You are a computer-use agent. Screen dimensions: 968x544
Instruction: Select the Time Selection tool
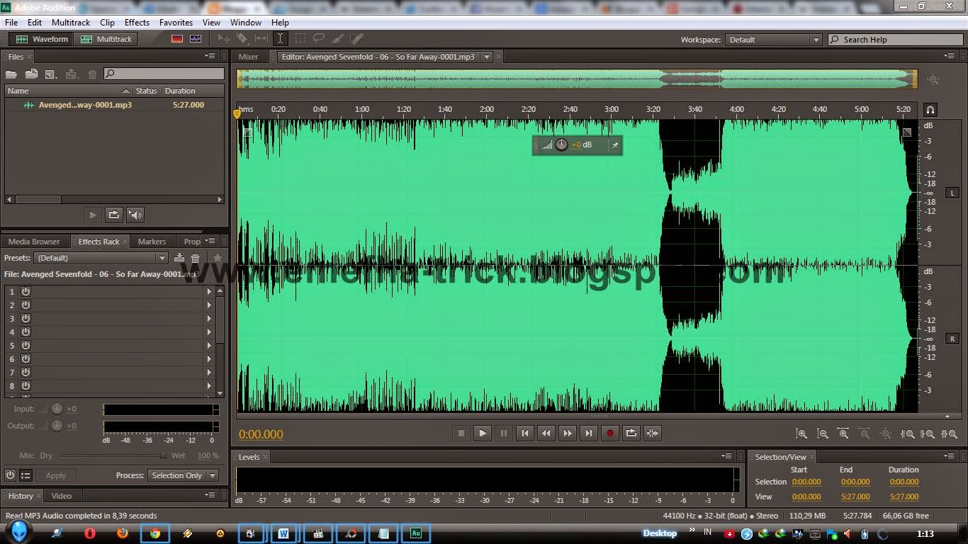click(280, 39)
